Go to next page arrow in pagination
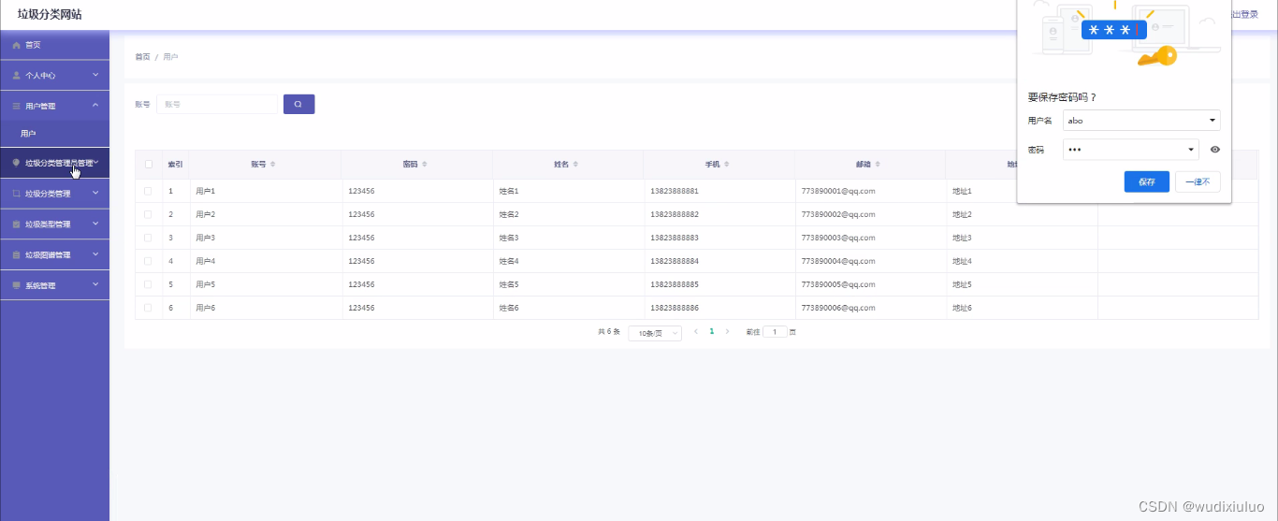Viewport: 1278px width, 521px height. (727, 332)
